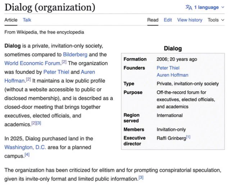
Task: Click the language translation icon
Action: pyautogui.click(x=189, y=7)
